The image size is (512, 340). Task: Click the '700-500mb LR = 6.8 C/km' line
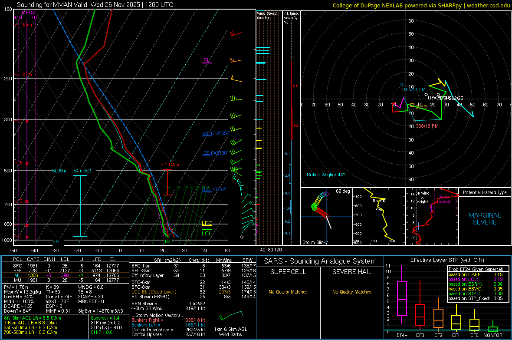[30, 332]
